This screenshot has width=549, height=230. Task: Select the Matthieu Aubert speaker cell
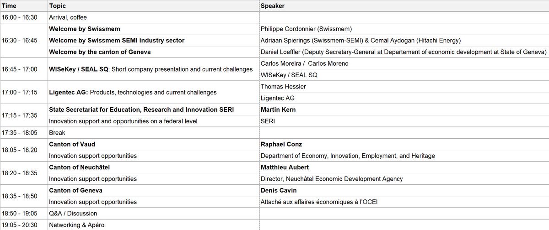(x=284, y=167)
